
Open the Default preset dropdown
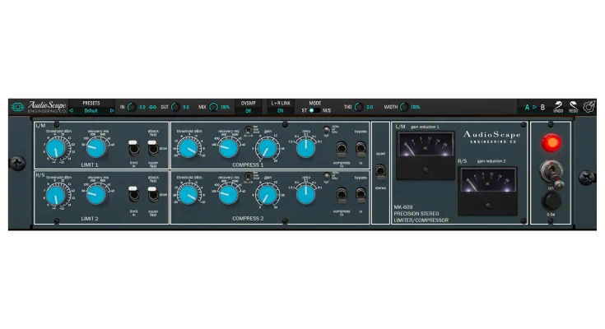[91, 110]
